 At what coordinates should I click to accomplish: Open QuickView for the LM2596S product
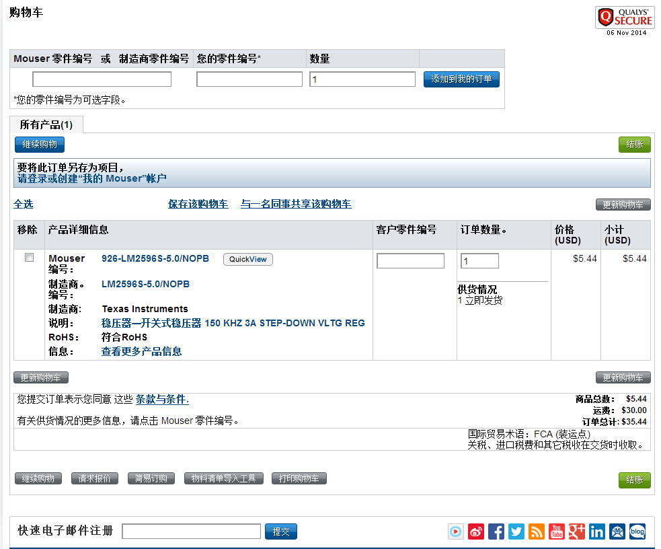[248, 259]
